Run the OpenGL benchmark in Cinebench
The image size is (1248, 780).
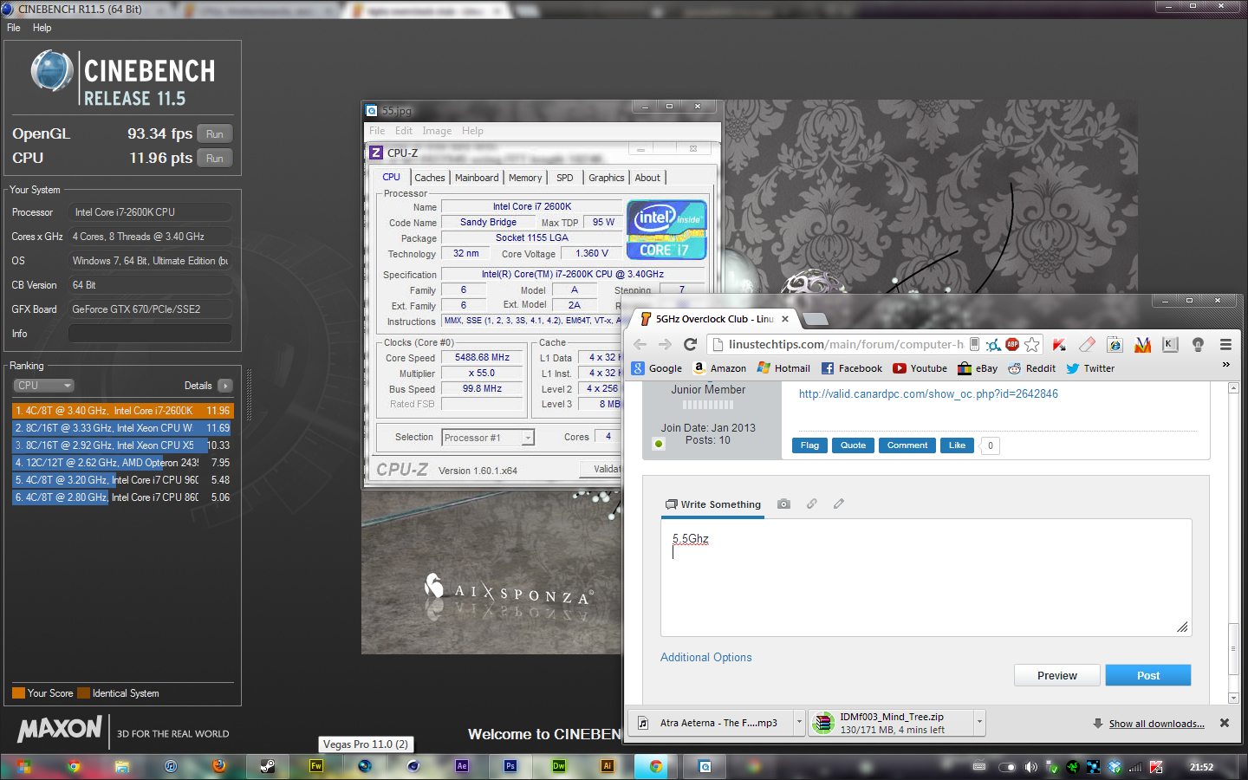point(215,134)
